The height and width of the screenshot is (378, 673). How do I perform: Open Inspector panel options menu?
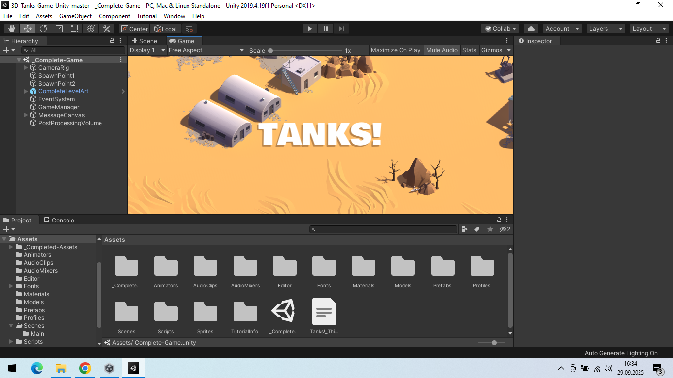[x=666, y=41]
